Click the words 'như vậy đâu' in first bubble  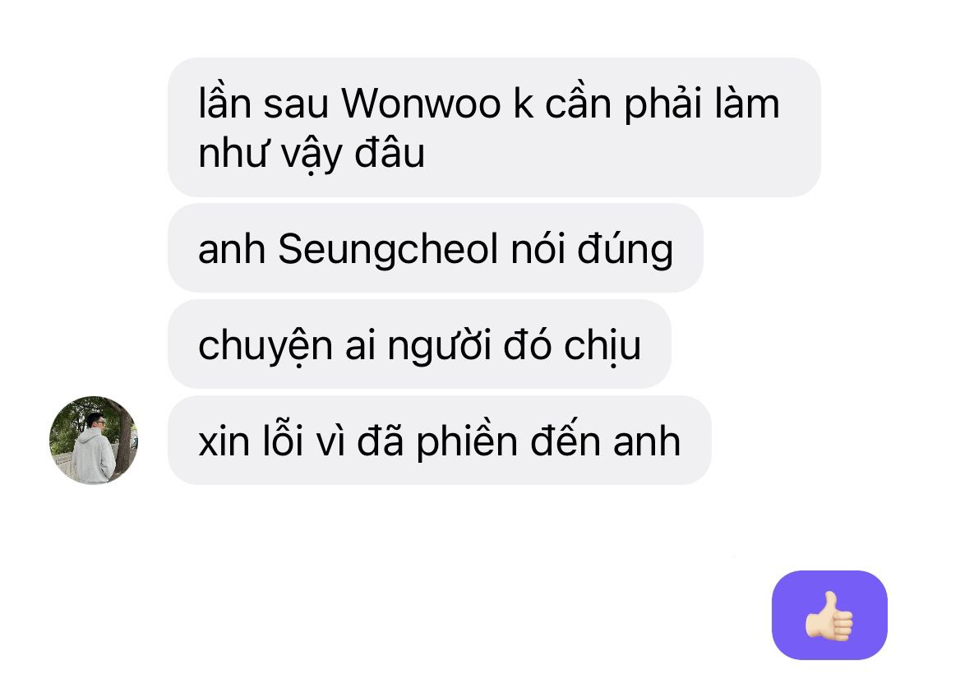pos(312,154)
